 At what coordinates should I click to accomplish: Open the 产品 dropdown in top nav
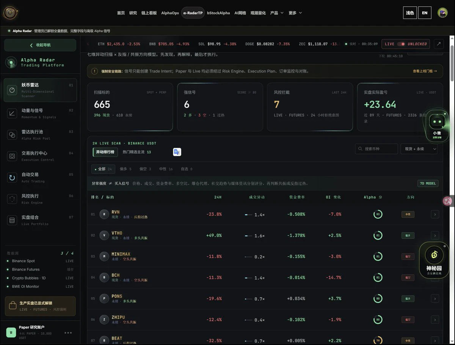coord(277,13)
